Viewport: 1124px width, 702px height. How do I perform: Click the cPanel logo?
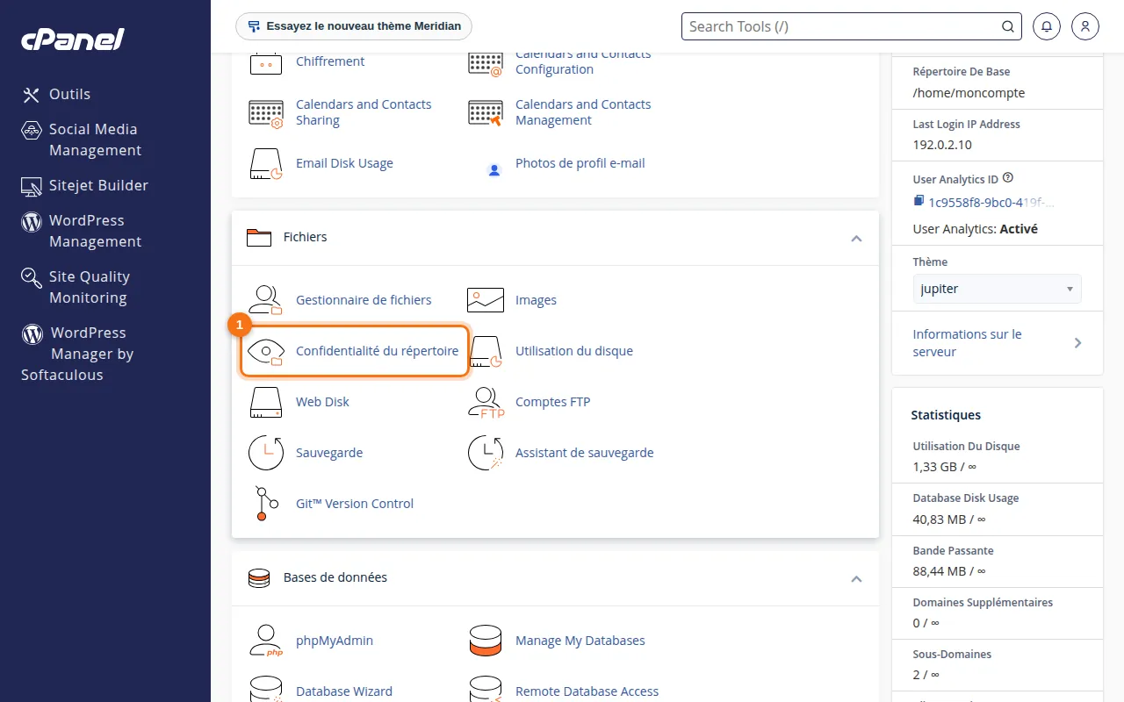(73, 39)
